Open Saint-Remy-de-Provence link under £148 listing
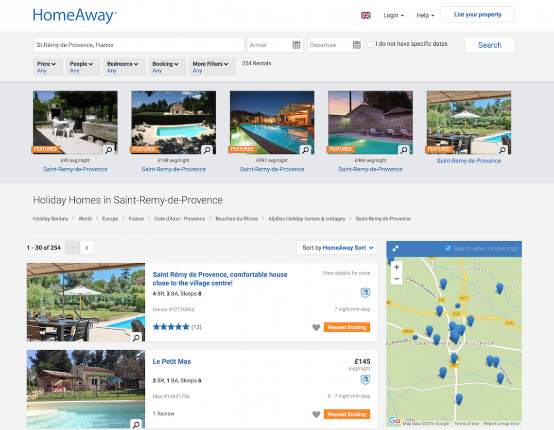The image size is (554, 430). [174, 169]
